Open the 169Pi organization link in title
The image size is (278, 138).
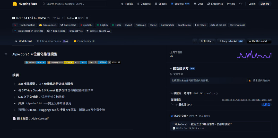tap(20, 18)
